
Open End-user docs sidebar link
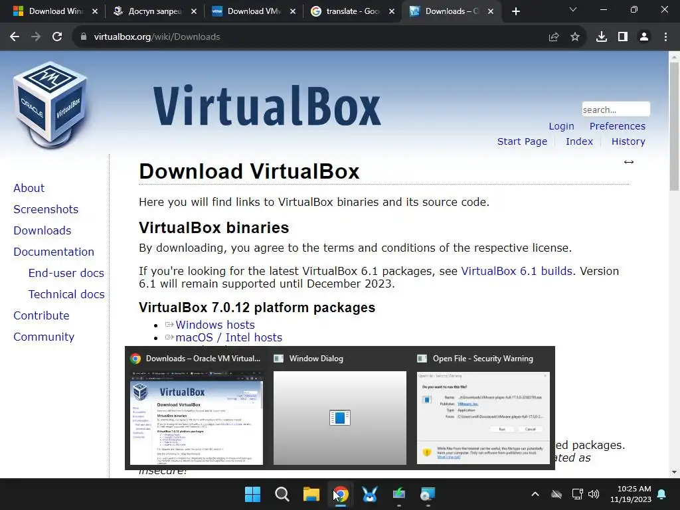coord(66,273)
